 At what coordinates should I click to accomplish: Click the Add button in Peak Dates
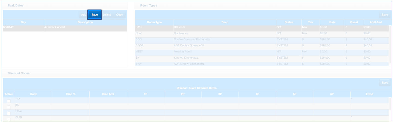click(84, 15)
